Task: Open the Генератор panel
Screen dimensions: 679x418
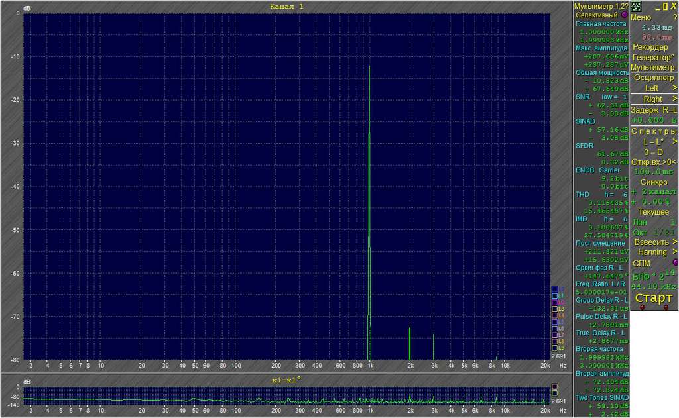Action: pyautogui.click(x=653, y=57)
